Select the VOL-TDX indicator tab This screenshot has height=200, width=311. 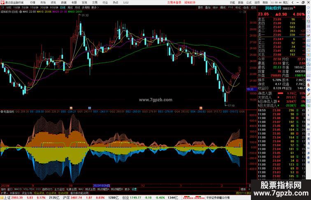click(29, 189)
